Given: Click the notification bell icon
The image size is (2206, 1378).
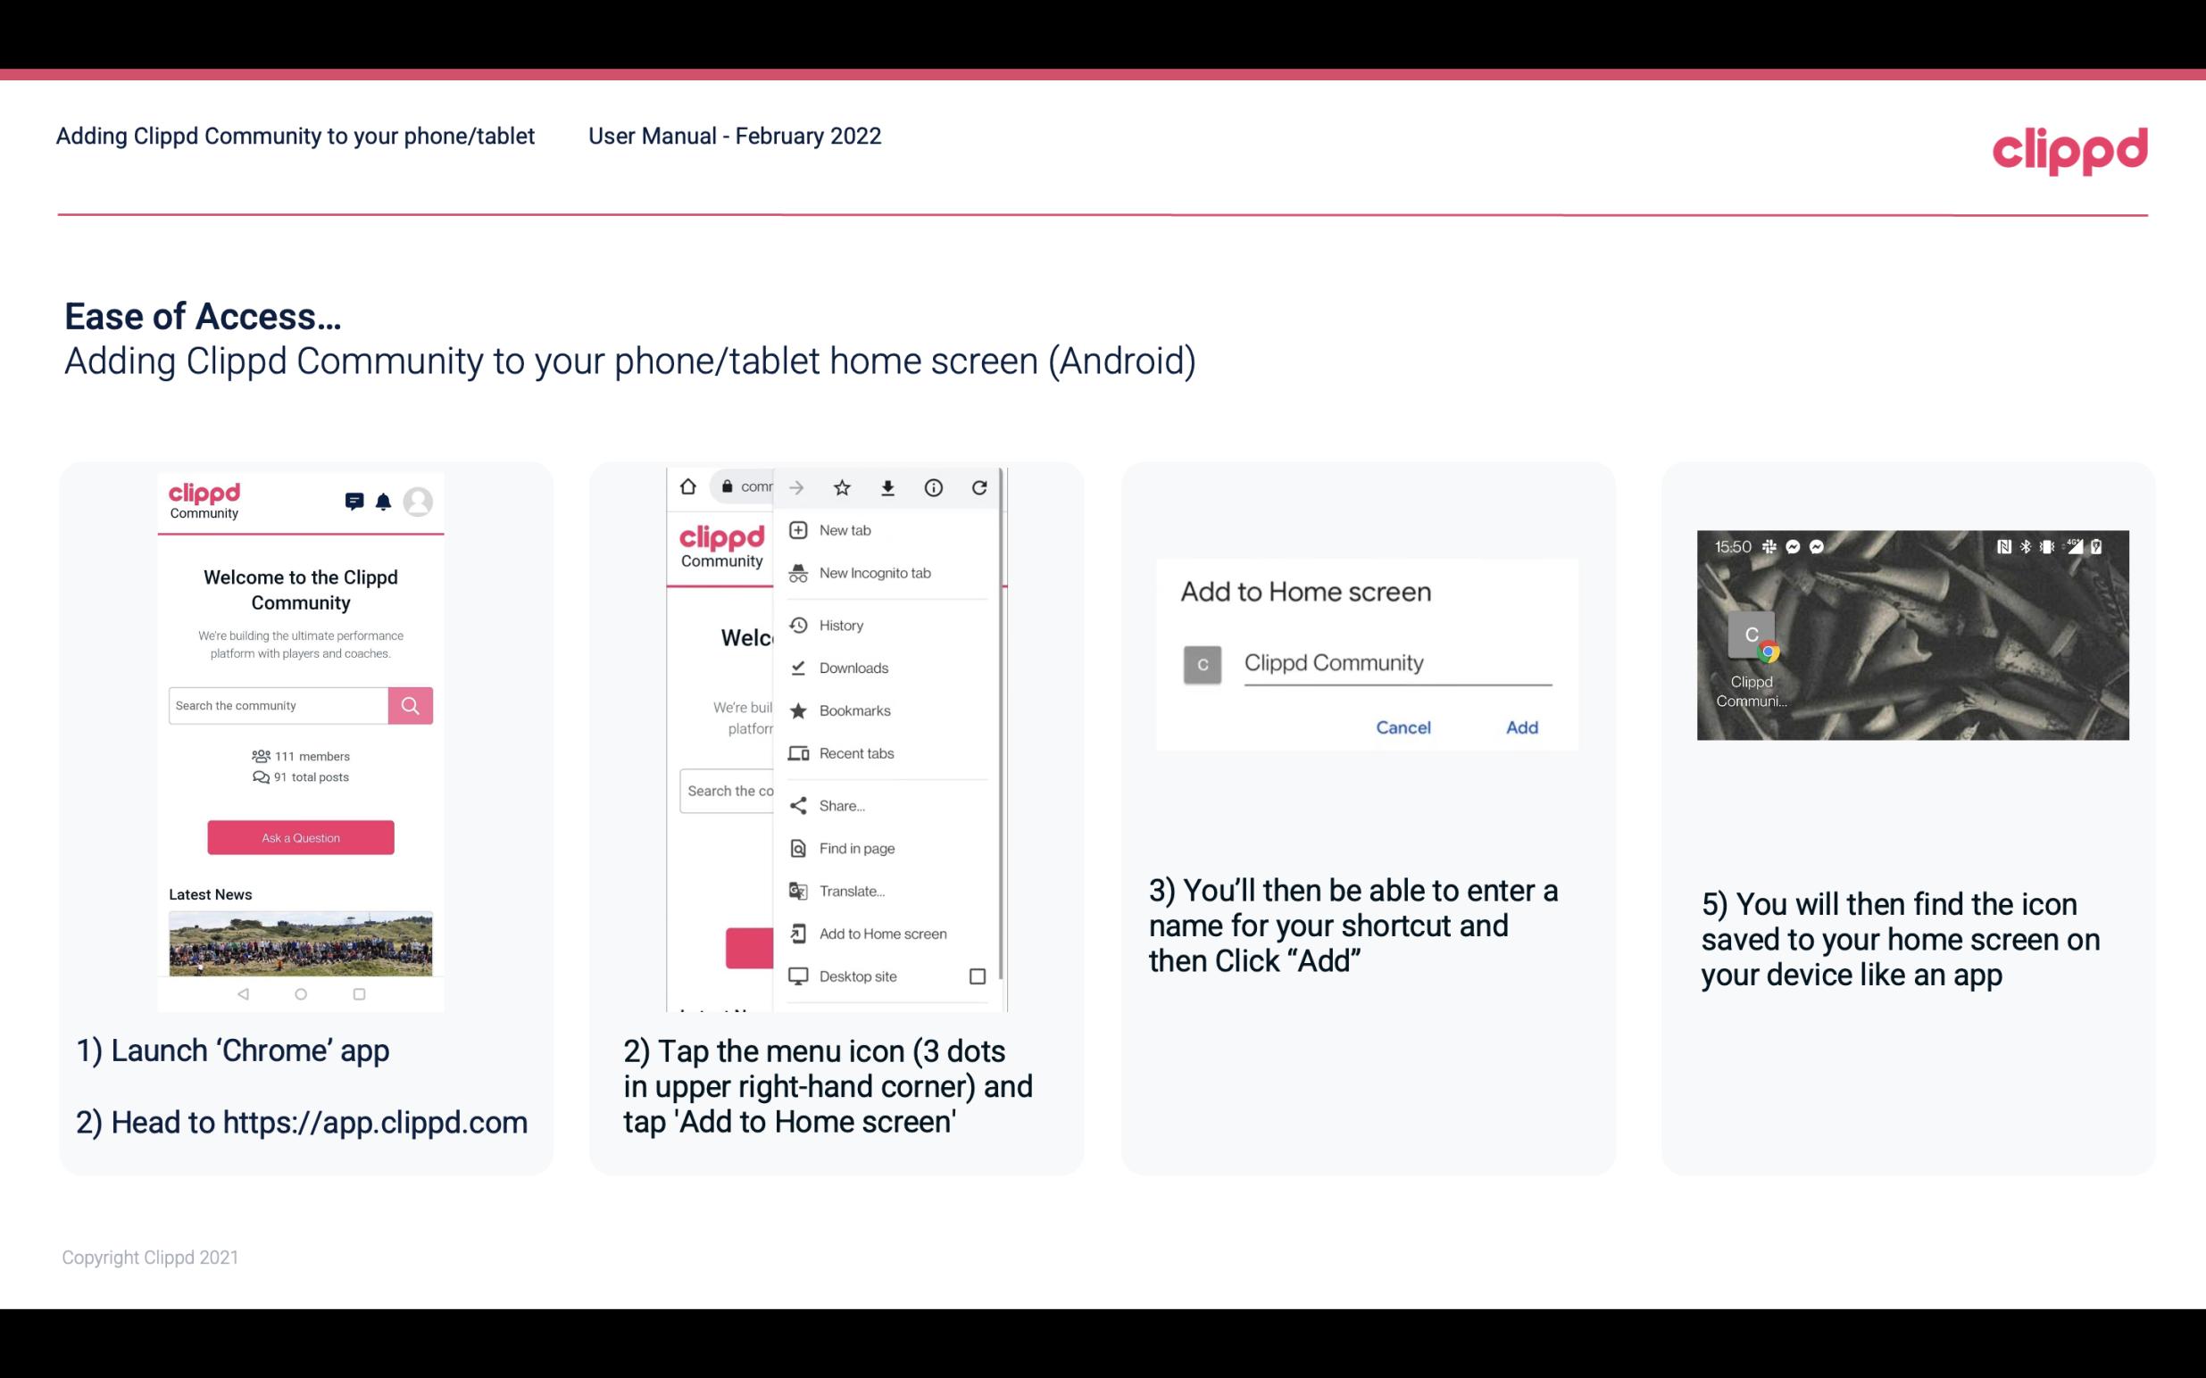Looking at the screenshot, I should pyautogui.click(x=383, y=499).
